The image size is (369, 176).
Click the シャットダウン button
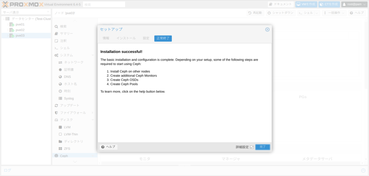click(x=281, y=13)
